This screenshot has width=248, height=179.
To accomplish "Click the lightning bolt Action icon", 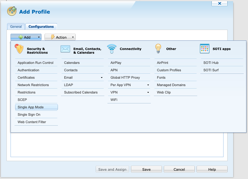I will tap(53, 37).
